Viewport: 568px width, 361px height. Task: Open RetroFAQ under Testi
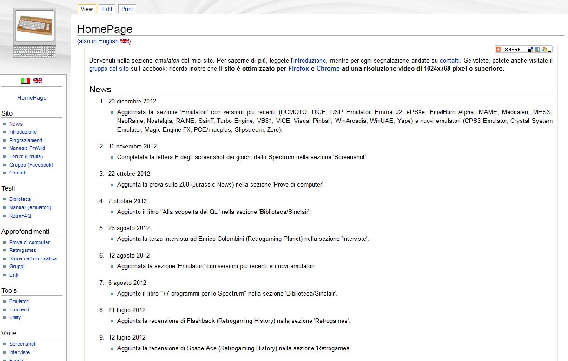pos(20,216)
